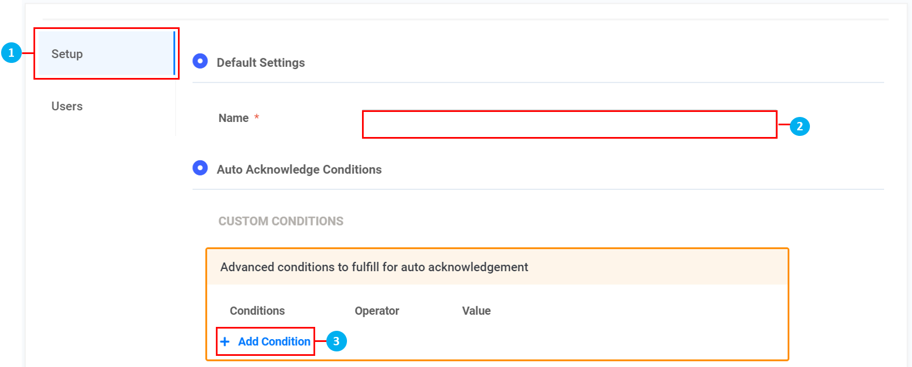
Task: Click the Auto Acknowledge Conditions heading text
Action: click(x=299, y=170)
